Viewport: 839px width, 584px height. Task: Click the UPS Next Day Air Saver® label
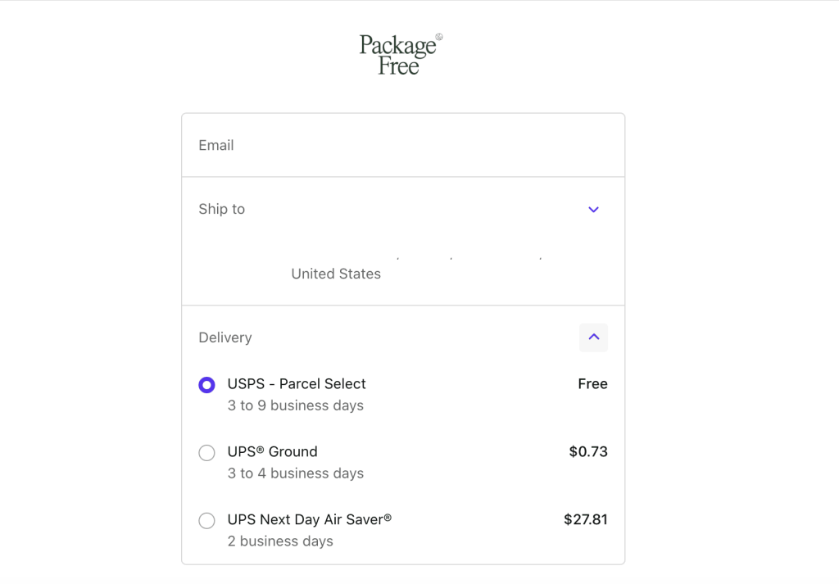coord(309,519)
